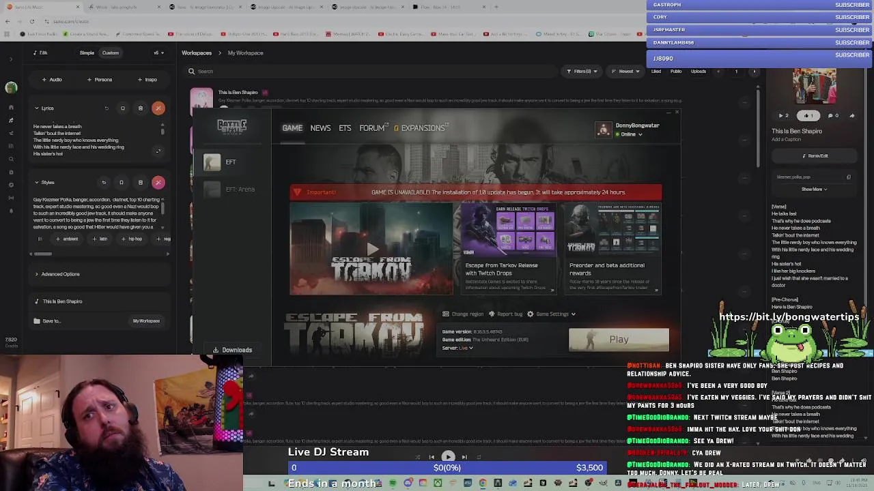Add the hip hop style tag
This screenshot has height=491, width=874.
pos(132,239)
